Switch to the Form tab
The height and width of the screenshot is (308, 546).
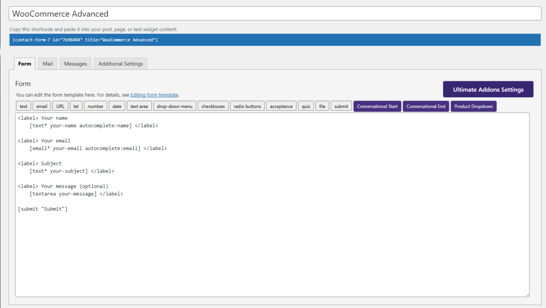[25, 63]
